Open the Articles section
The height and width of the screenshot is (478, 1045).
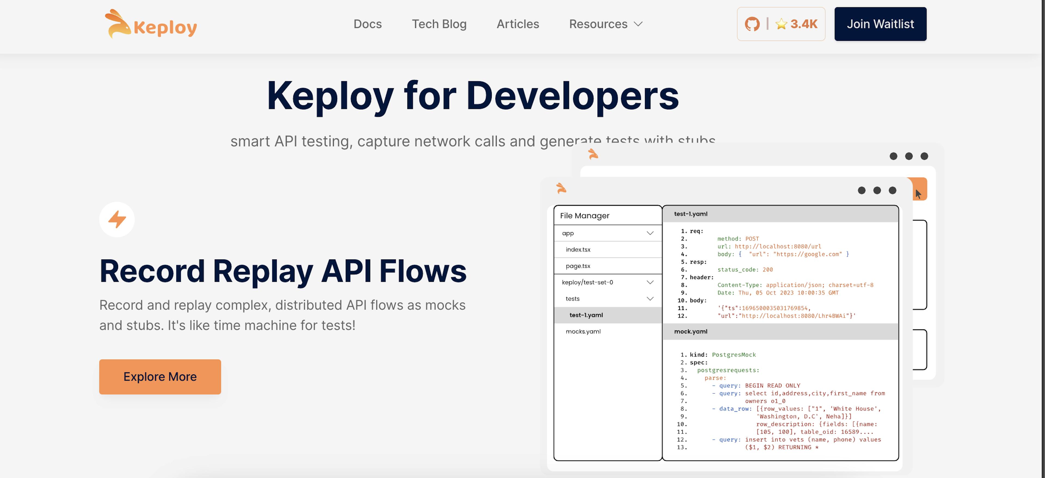pos(518,24)
